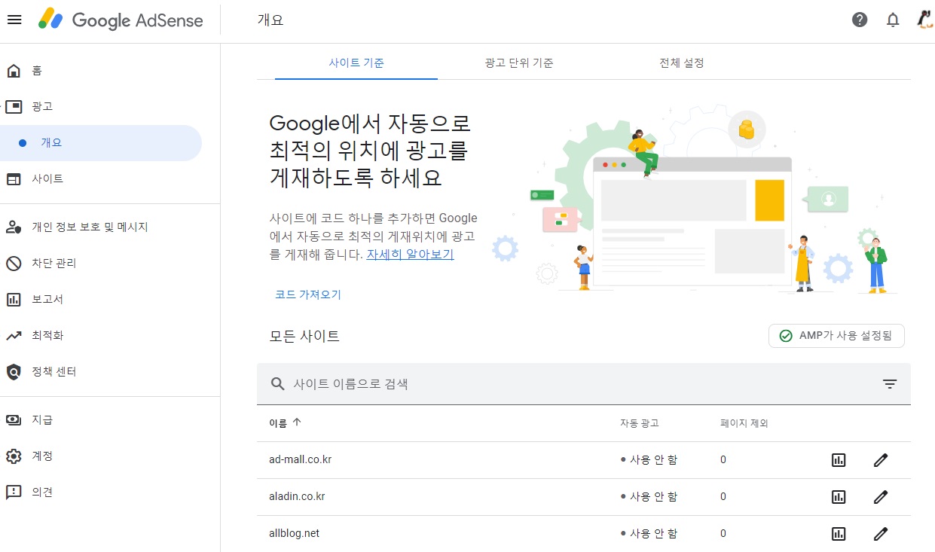Click the reports (보고서) chart icon
The image size is (935, 552).
(14, 300)
